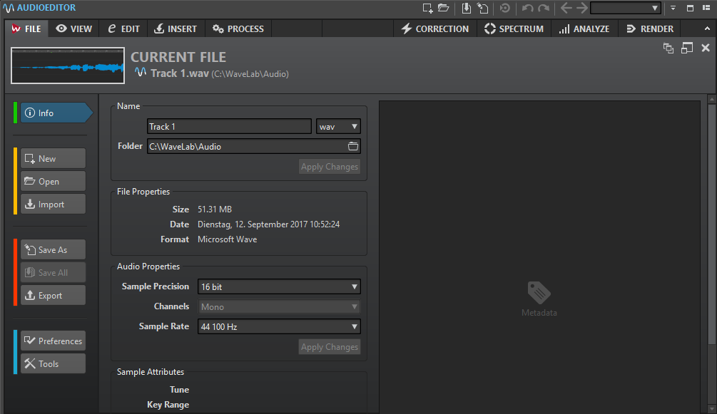Switch to the EDIT tab

click(x=123, y=29)
